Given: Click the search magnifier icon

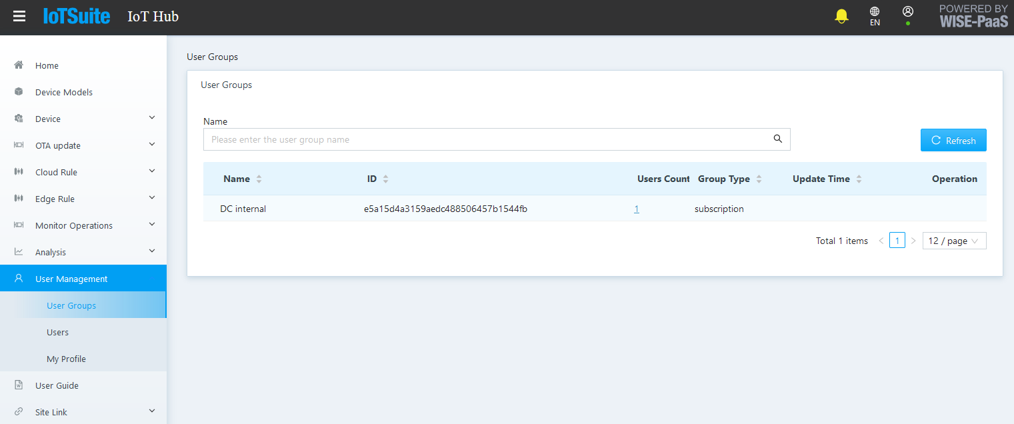Looking at the screenshot, I should tap(777, 139).
